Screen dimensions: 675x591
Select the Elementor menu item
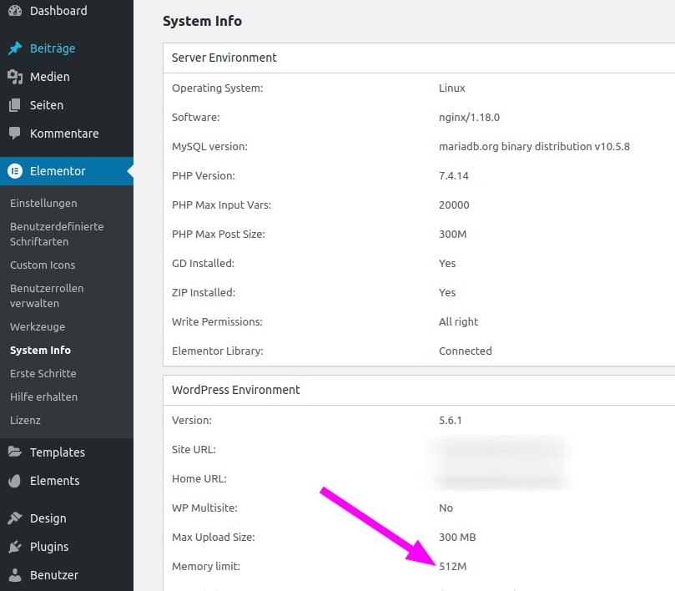pyautogui.click(x=67, y=171)
